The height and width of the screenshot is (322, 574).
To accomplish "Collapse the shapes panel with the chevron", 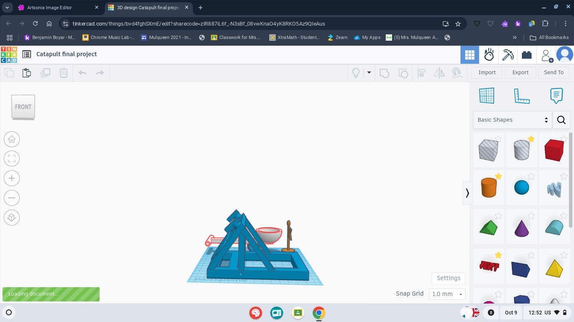I will tap(467, 193).
